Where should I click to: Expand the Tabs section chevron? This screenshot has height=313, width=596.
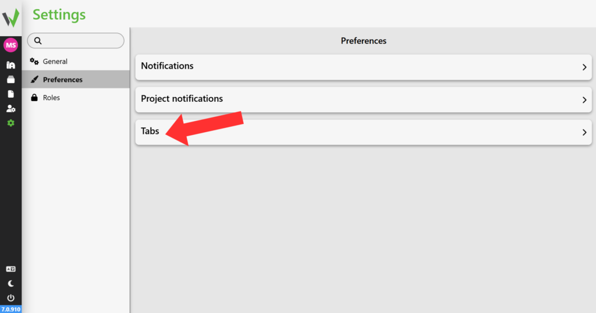pyautogui.click(x=584, y=132)
